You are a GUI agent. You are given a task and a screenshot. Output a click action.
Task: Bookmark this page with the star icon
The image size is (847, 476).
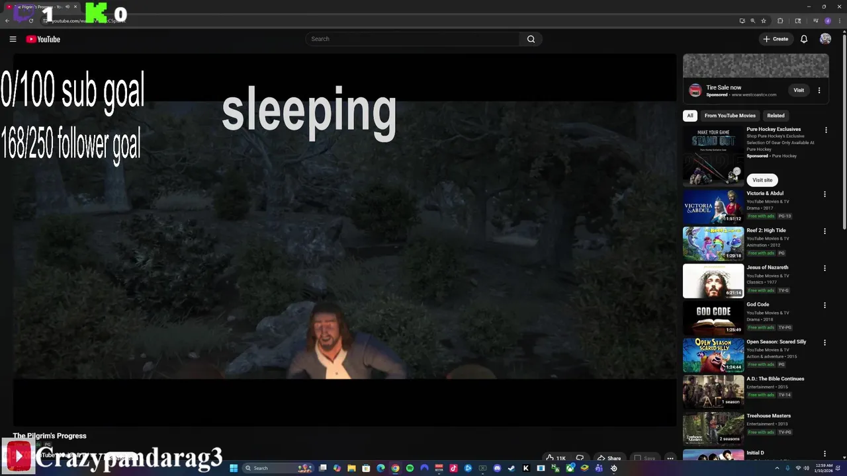pos(764,20)
